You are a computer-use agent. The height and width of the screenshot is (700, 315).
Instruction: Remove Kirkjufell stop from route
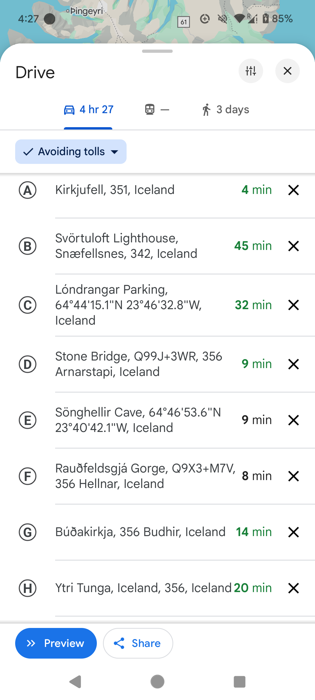coord(293,190)
